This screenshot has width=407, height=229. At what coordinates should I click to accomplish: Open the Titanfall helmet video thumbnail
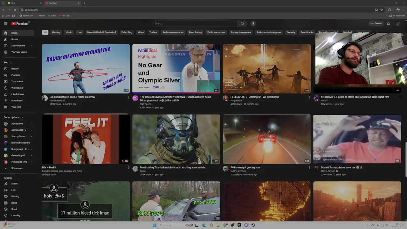tap(176, 139)
